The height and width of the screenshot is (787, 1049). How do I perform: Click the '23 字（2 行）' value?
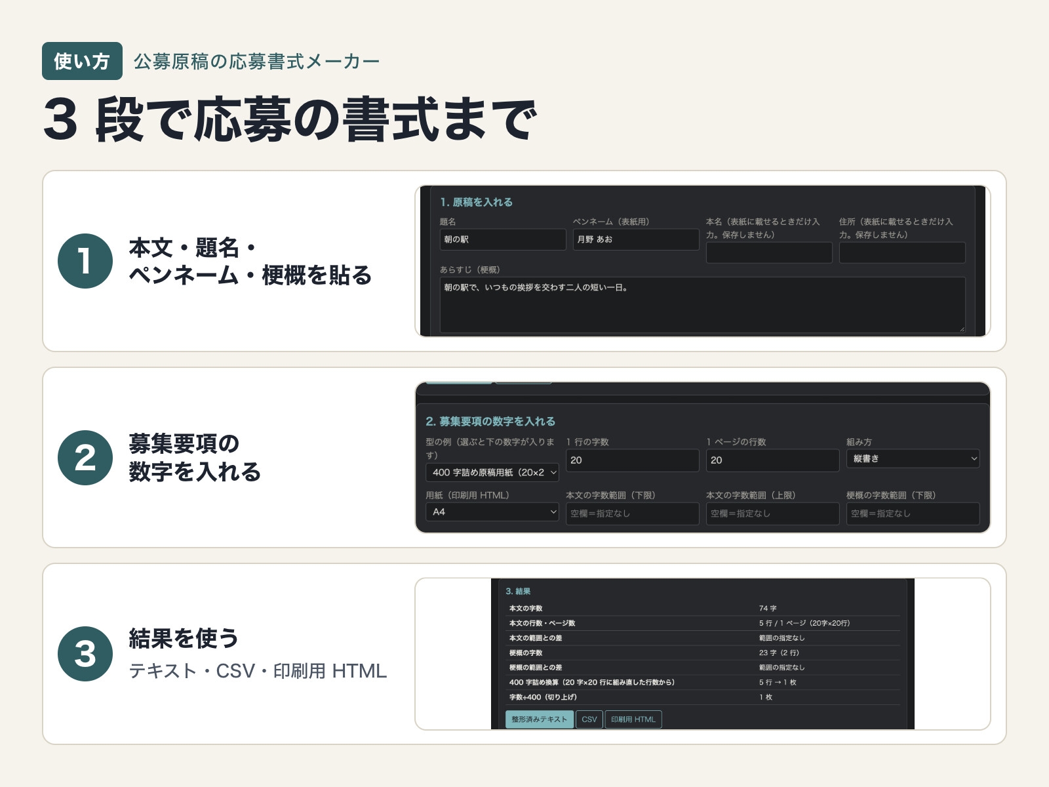[780, 653]
